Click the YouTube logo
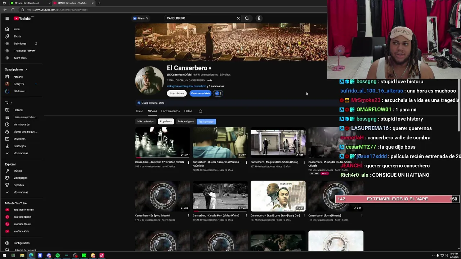Image resolution: width=461 pixels, height=259 pixels. (22, 18)
